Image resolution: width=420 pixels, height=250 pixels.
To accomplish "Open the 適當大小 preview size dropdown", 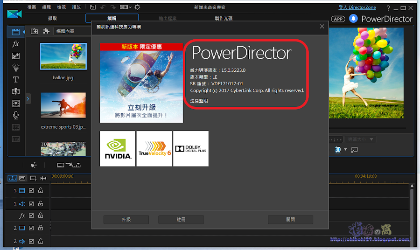I will point(360,139).
